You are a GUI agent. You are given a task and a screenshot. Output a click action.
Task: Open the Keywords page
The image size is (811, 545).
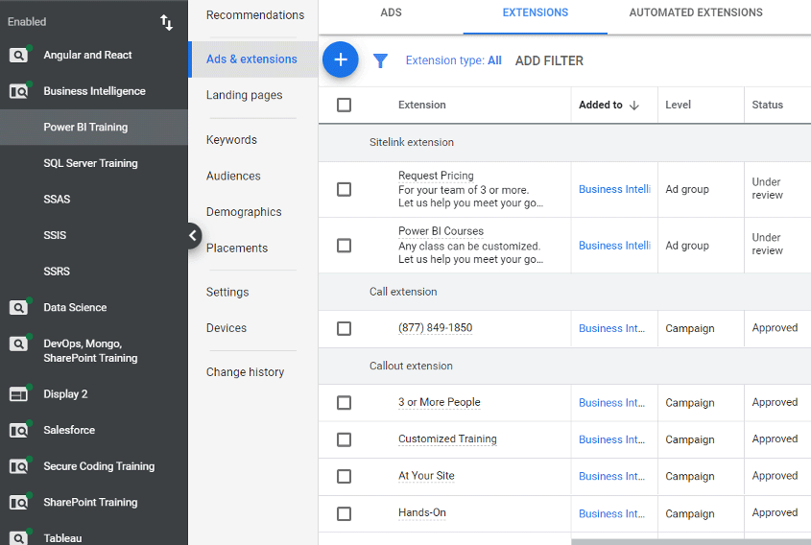coord(231,140)
